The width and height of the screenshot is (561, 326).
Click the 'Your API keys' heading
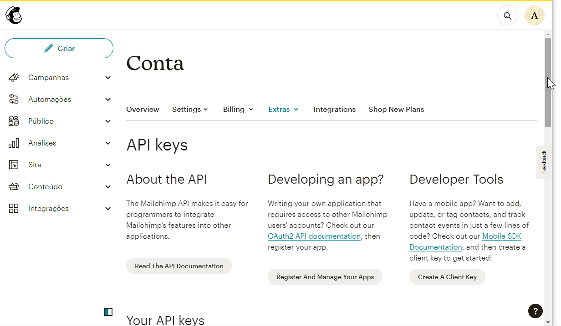[x=165, y=320]
